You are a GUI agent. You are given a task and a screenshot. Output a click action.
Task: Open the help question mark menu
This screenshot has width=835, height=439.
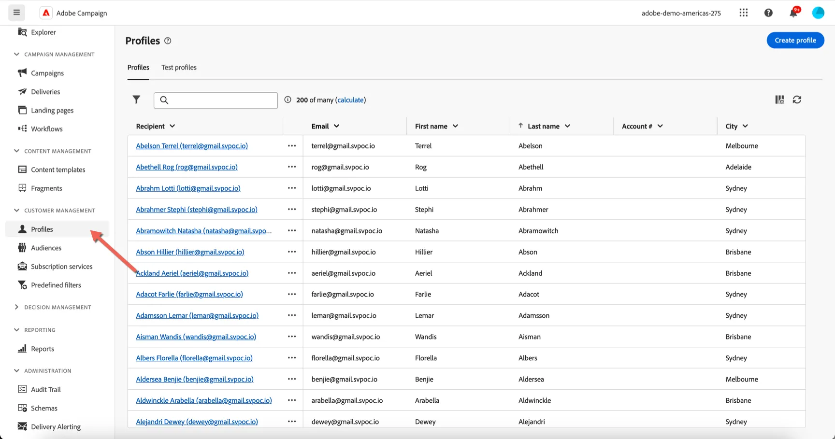(x=768, y=13)
